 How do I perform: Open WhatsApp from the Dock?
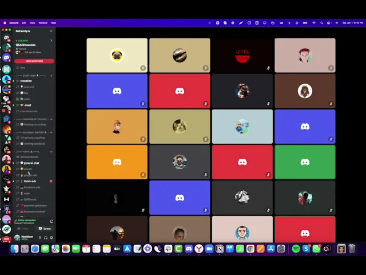point(316,249)
